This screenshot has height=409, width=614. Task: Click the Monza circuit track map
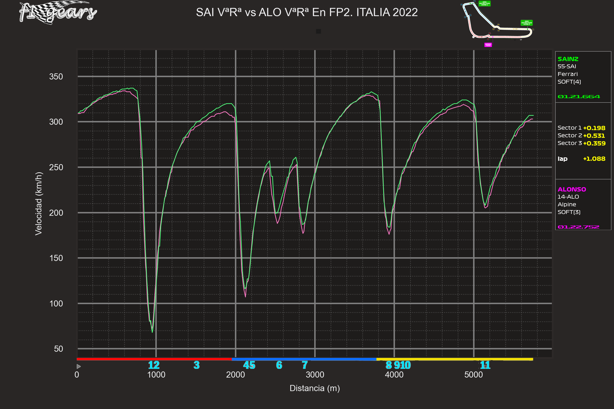(496, 24)
